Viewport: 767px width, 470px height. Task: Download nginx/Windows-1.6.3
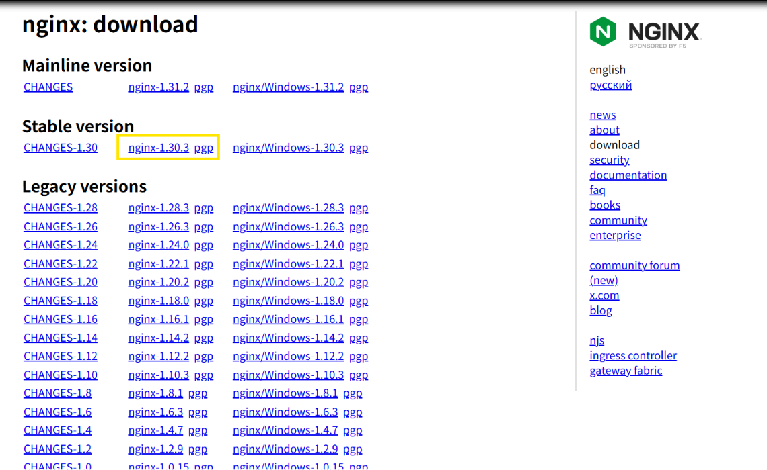pyautogui.click(x=285, y=412)
